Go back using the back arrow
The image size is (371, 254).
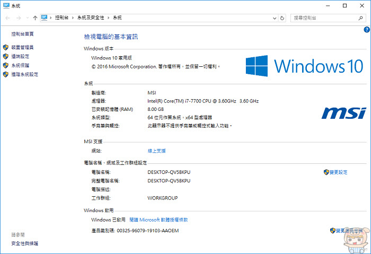(x=7, y=18)
